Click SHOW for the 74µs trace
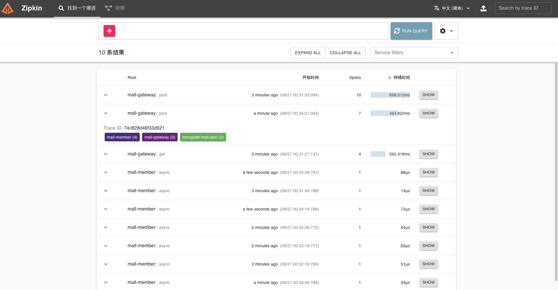The width and height of the screenshot is (558, 290). [428, 191]
